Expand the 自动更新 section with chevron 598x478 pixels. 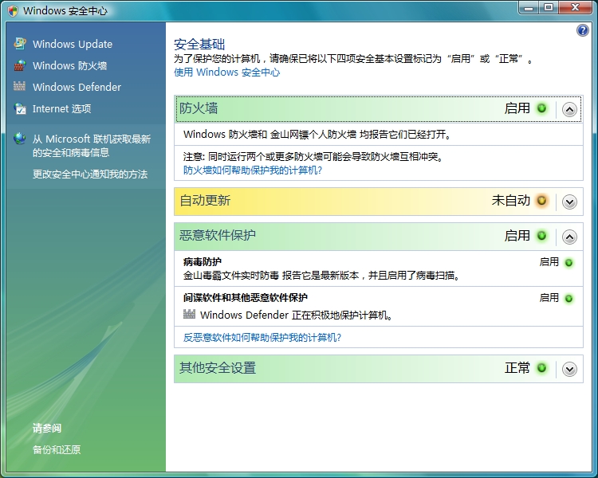pos(569,202)
